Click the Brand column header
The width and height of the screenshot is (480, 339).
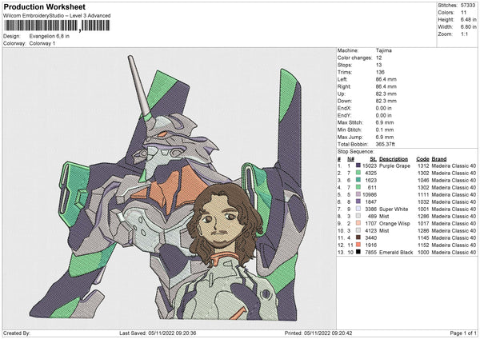click(439, 159)
